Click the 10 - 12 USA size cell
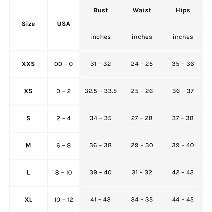The height and width of the screenshot is (212, 212). coord(64,200)
